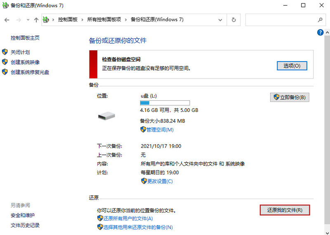Click the shield icon beside 创建系统映像
This screenshot has height=235, width=330.
coord(5,62)
